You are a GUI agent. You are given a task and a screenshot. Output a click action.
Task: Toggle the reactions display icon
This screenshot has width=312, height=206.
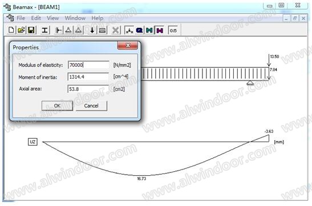(x=129, y=30)
